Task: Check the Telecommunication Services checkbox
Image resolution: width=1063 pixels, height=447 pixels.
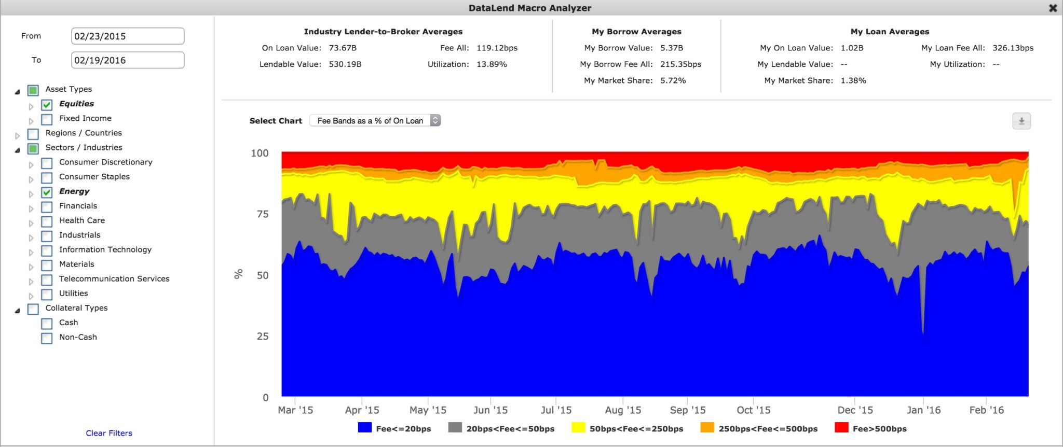Action: tap(47, 280)
